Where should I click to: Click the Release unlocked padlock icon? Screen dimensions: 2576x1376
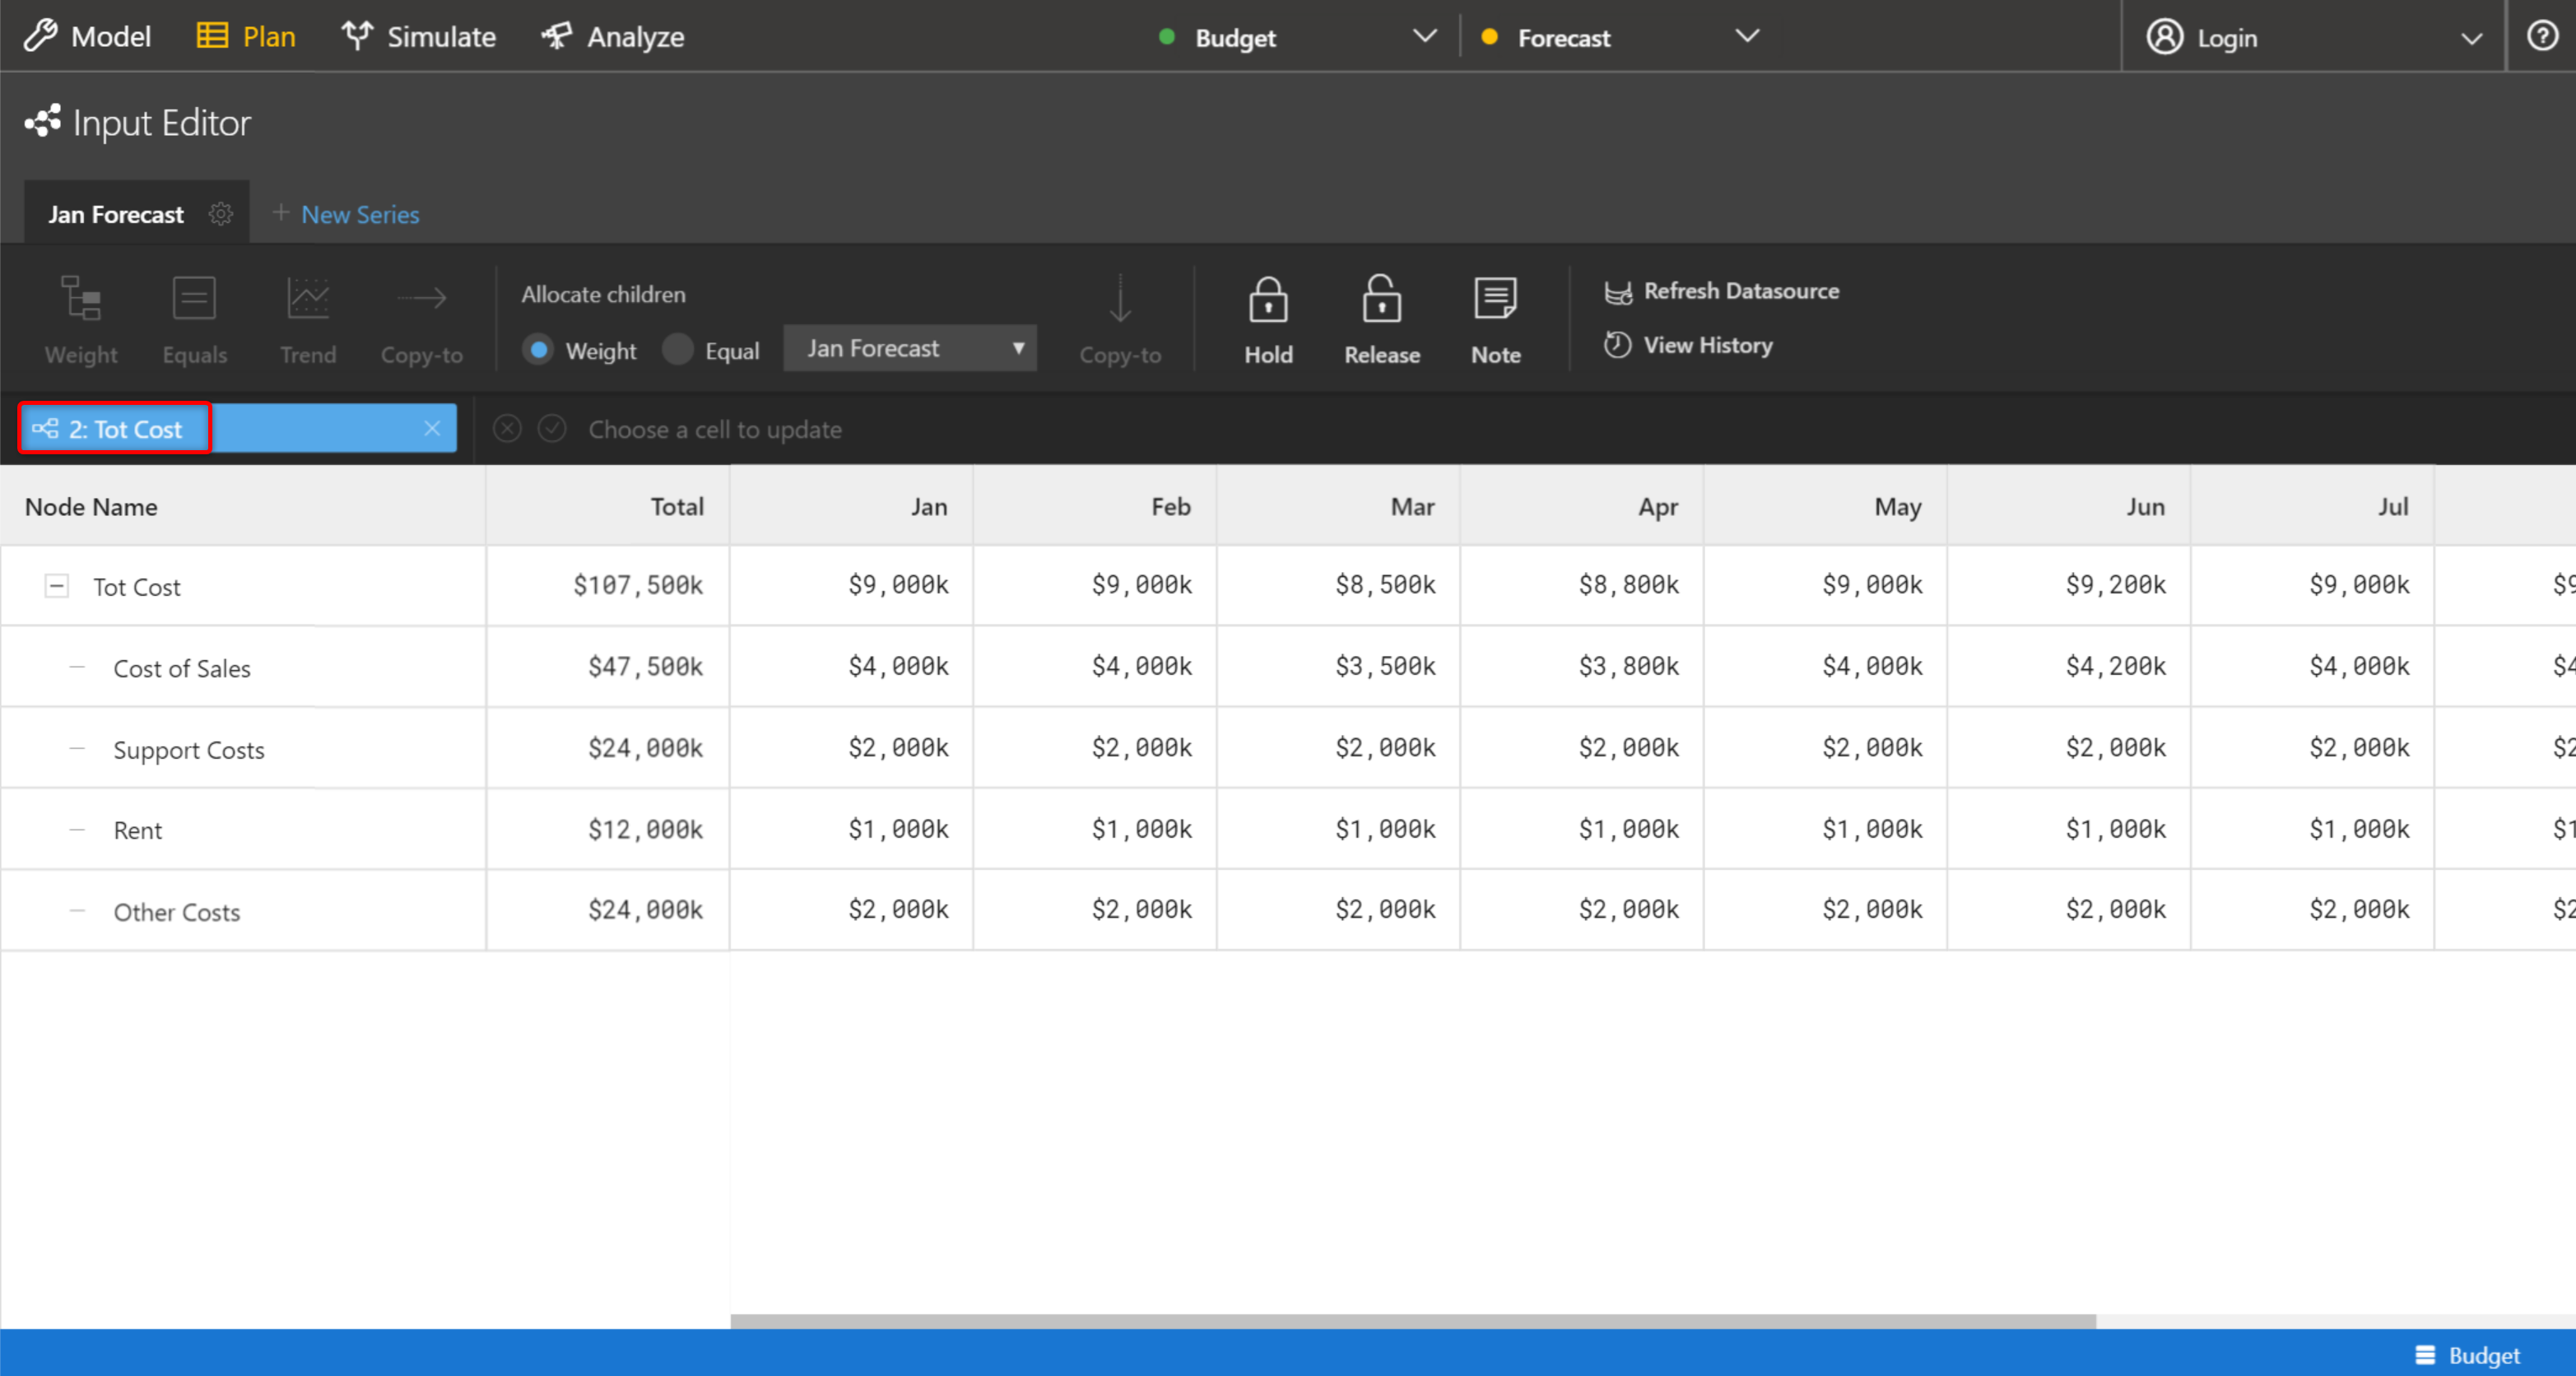click(1382, 298)
